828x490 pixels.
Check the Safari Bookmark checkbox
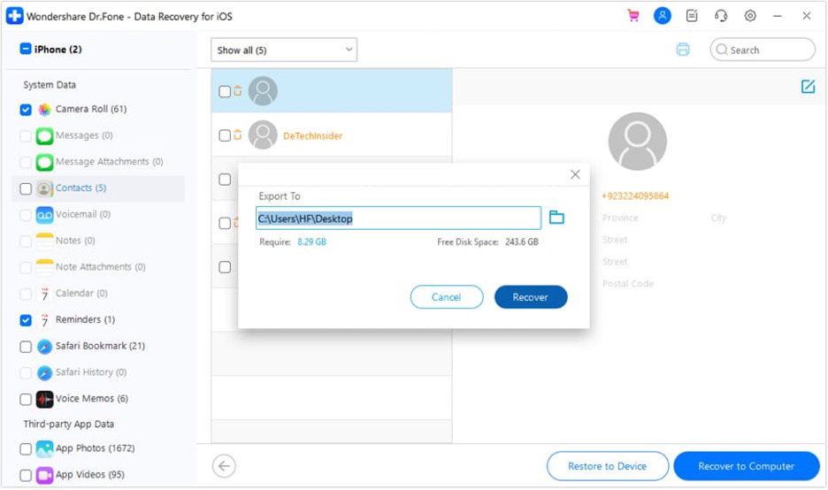click(x=26, y=347)
